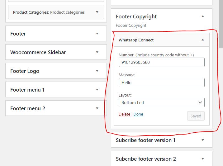Expand the Footer widget area
The image size is (223, 166).
97,34
